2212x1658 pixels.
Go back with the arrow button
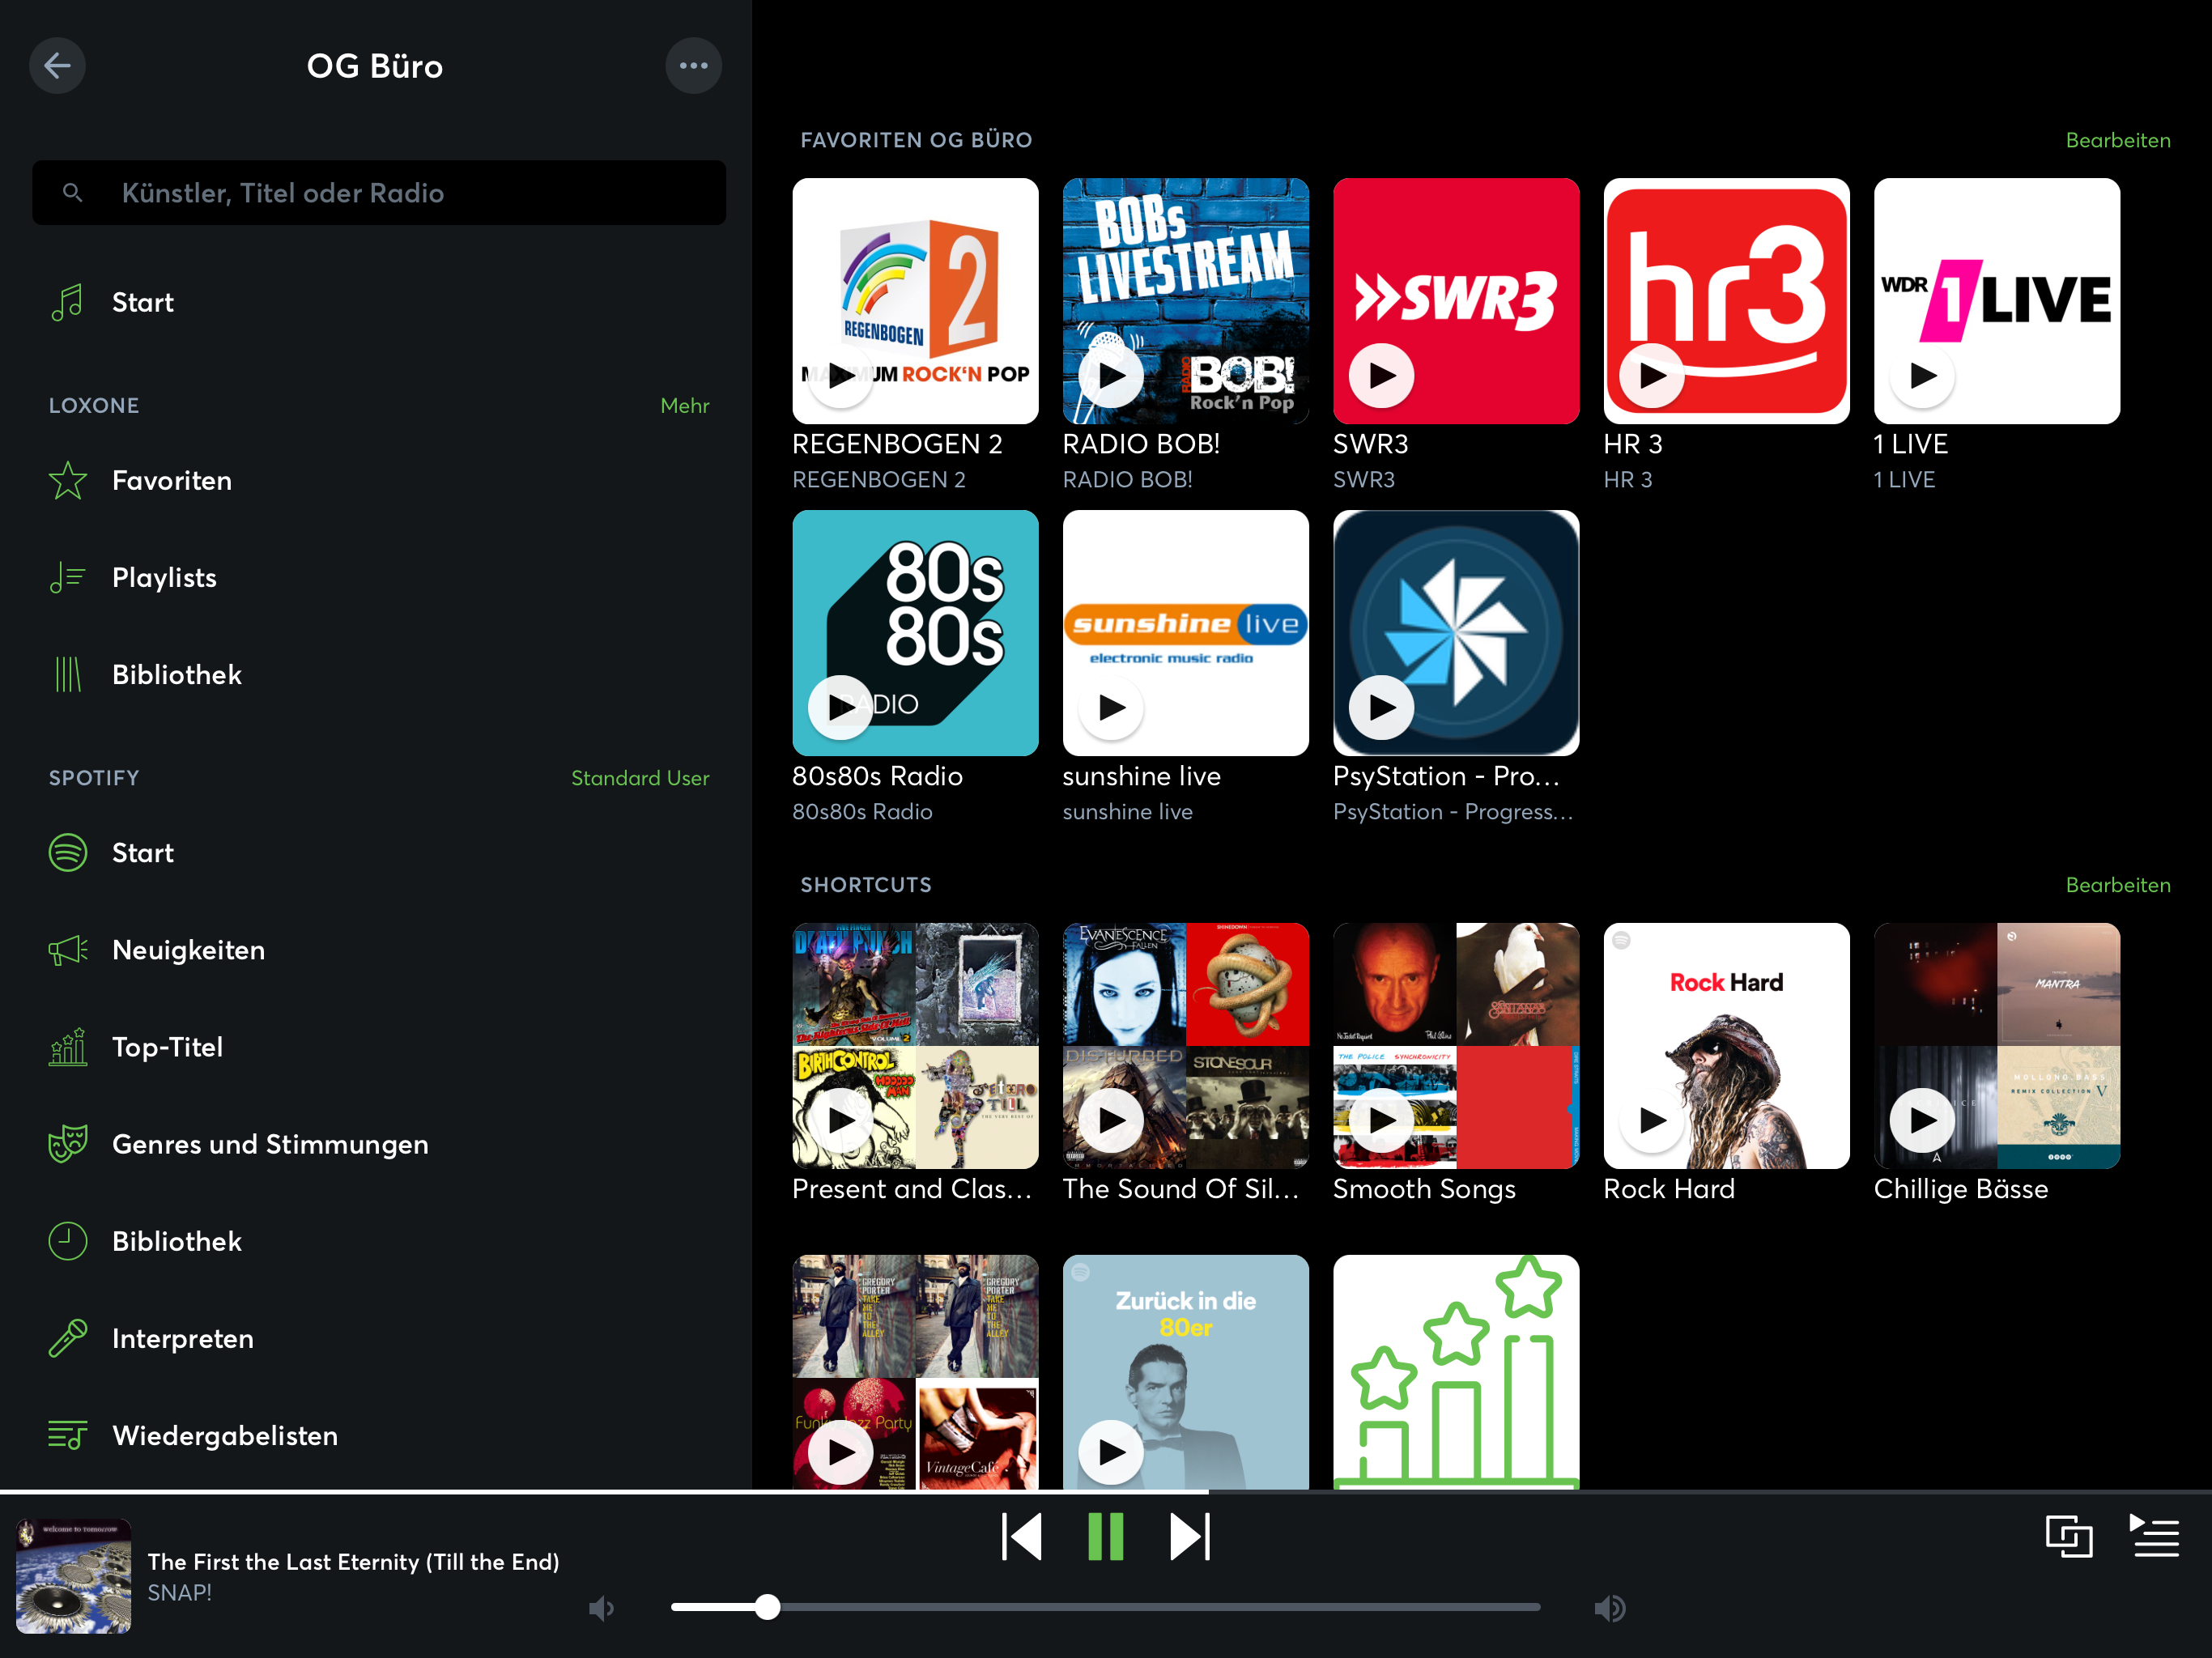click(x=57, y=66)
